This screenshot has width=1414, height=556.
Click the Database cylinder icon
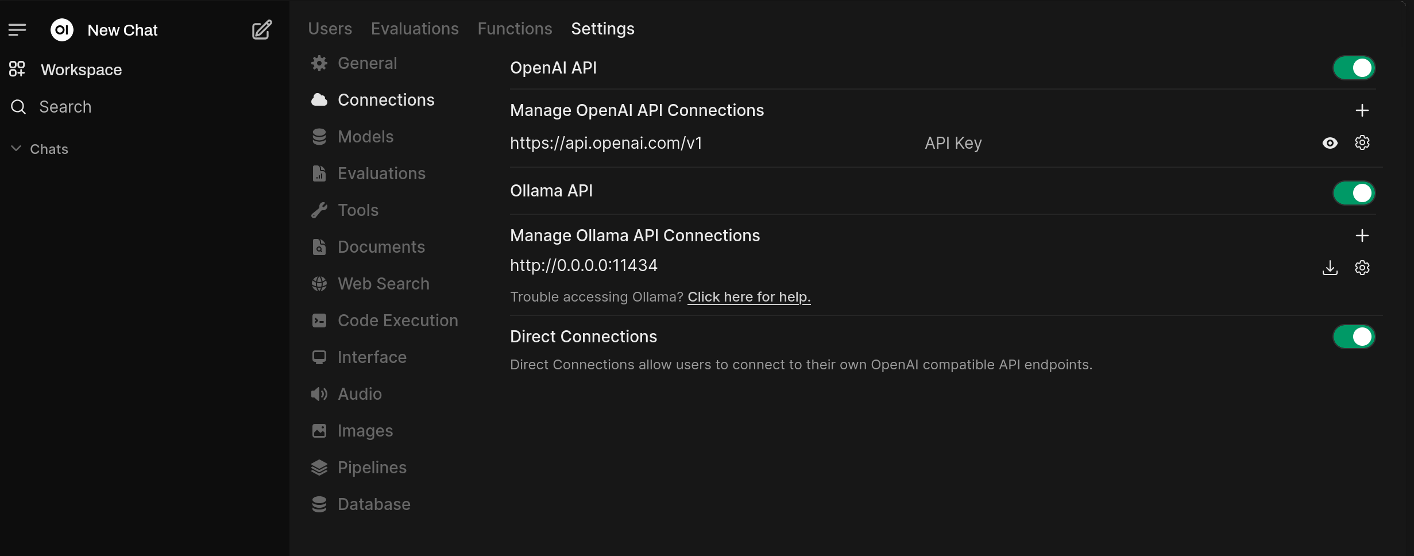[x=319, y=504]
